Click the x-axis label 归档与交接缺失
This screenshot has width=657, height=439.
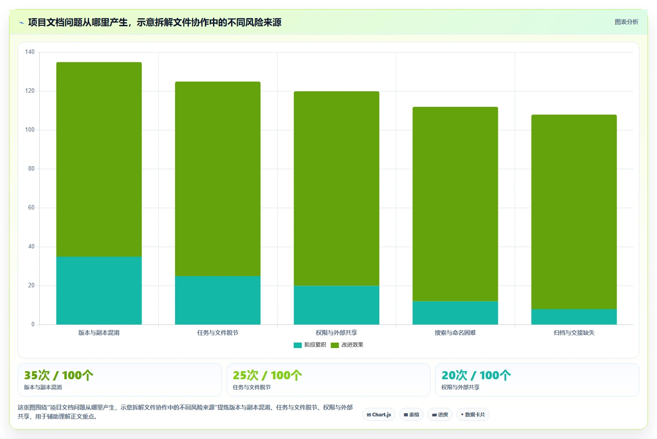574,333
